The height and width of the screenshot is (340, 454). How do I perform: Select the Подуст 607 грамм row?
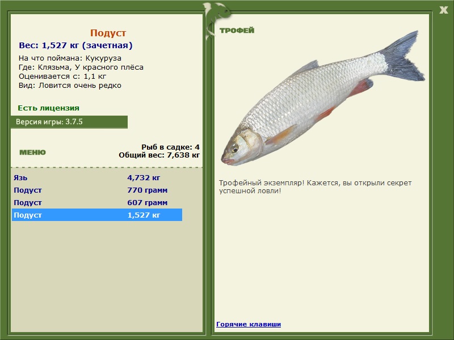tap(97, 202)
